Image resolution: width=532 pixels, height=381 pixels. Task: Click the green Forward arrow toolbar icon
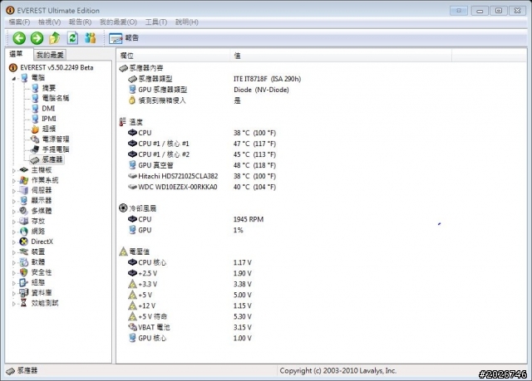[x=37, y=38]
